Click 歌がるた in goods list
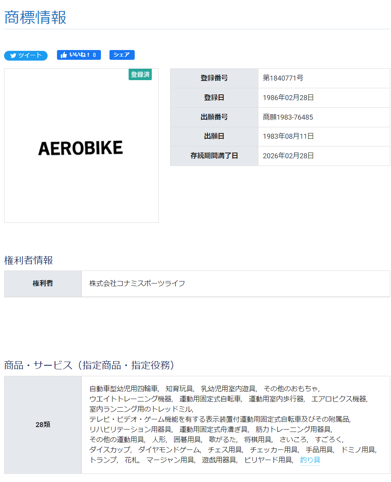Screen dimensions: 391x482 tap(223, 440)
